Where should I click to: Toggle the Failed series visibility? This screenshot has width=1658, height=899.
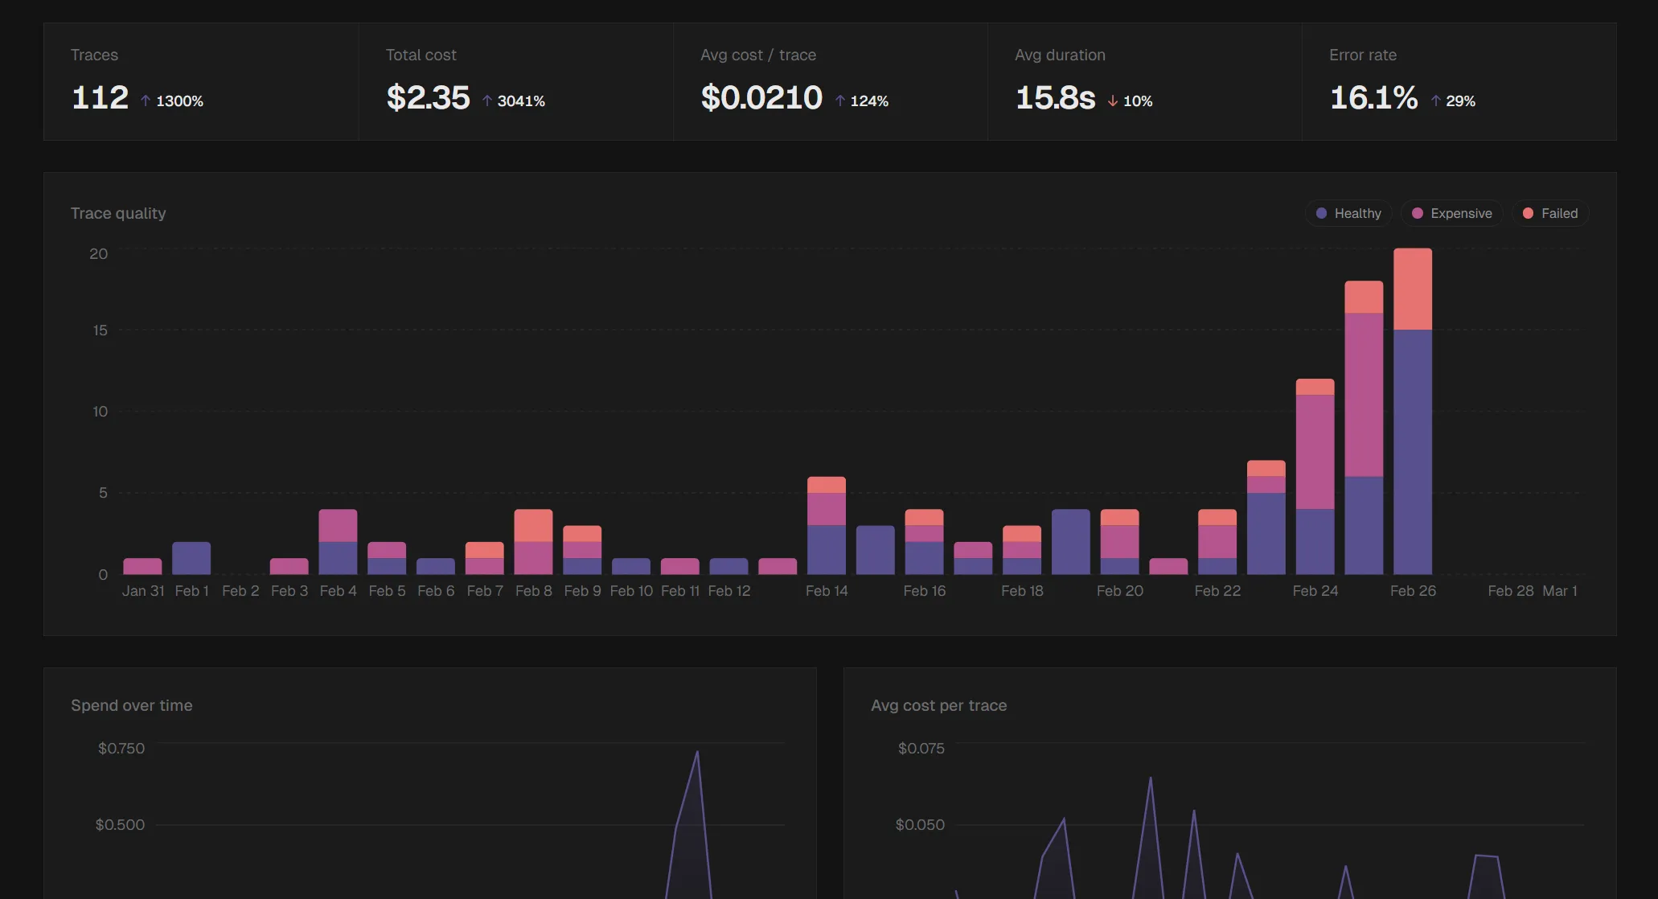(1550, 213)
